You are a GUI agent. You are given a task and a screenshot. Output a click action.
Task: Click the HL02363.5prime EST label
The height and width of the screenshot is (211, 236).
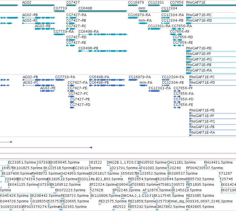point(73,207)
